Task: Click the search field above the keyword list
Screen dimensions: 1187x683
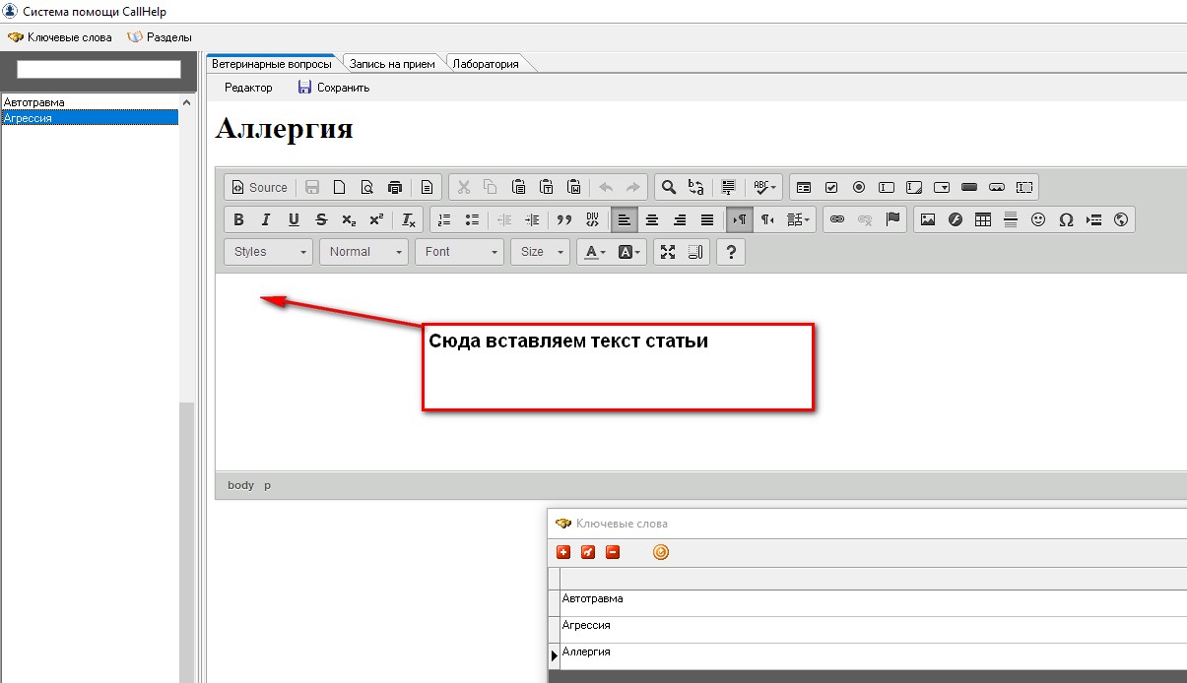Action: (99, 70)
